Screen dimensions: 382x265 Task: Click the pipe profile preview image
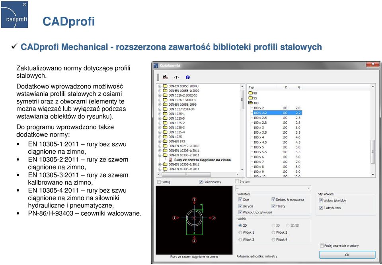pos(194,220)
